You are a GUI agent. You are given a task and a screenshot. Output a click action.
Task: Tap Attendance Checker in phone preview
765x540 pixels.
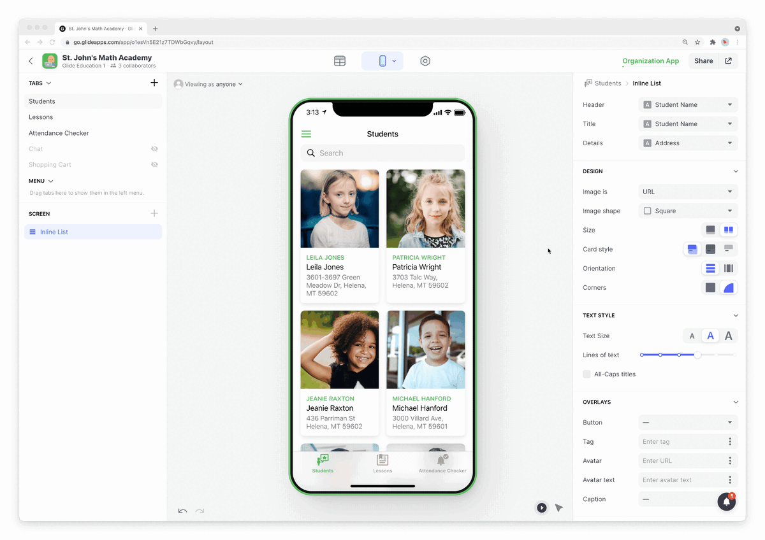point(442,464)
